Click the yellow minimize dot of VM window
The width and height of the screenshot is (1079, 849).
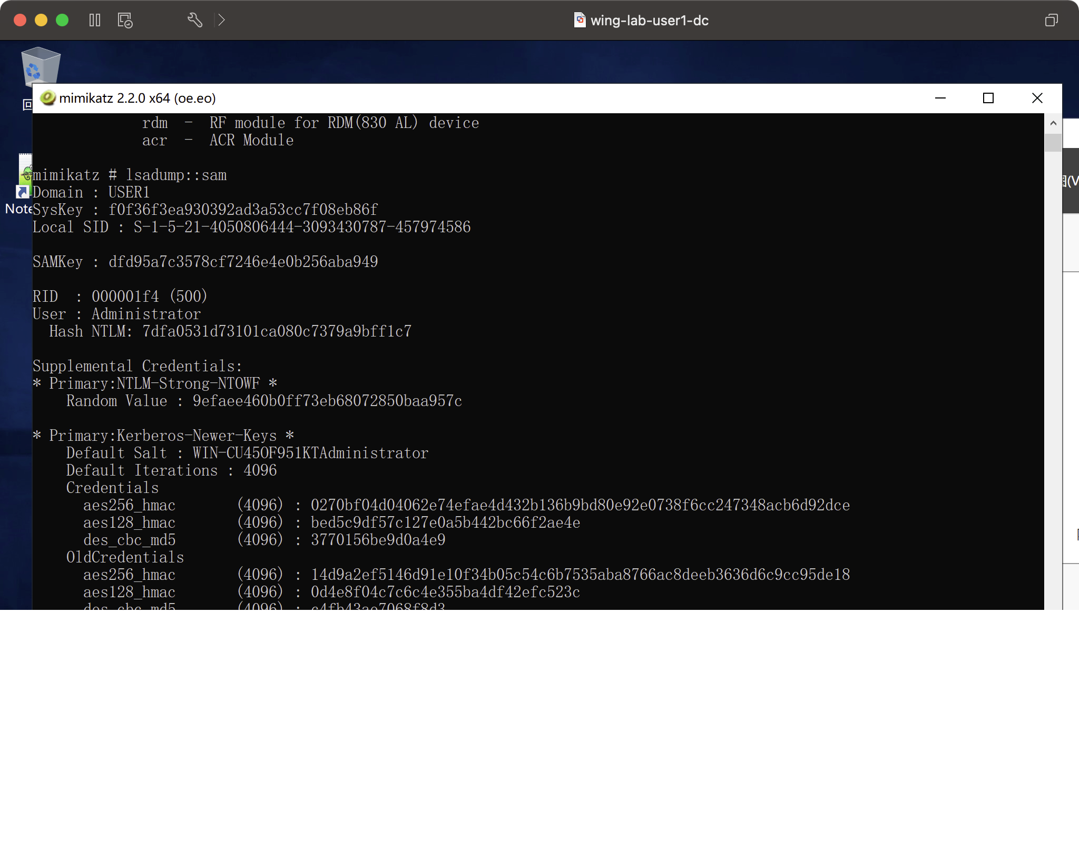(x=41, y=20)
